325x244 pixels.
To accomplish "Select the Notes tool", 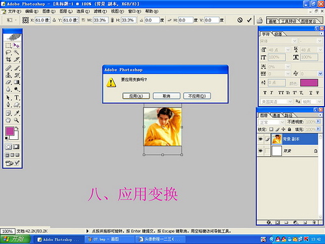I will (x=8, y=113).
